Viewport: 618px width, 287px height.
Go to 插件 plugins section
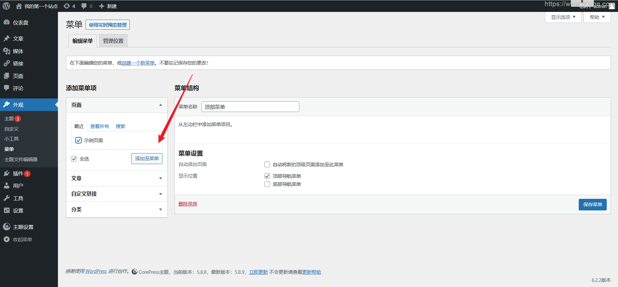18,173
